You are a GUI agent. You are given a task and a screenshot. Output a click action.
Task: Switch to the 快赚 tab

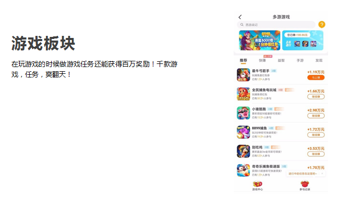pyautogui.click(x=262, y=60)
